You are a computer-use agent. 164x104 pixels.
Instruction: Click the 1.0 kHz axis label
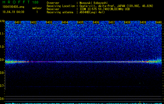click(2, 47)
